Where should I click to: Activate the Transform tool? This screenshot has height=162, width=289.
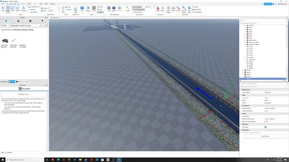23,9
